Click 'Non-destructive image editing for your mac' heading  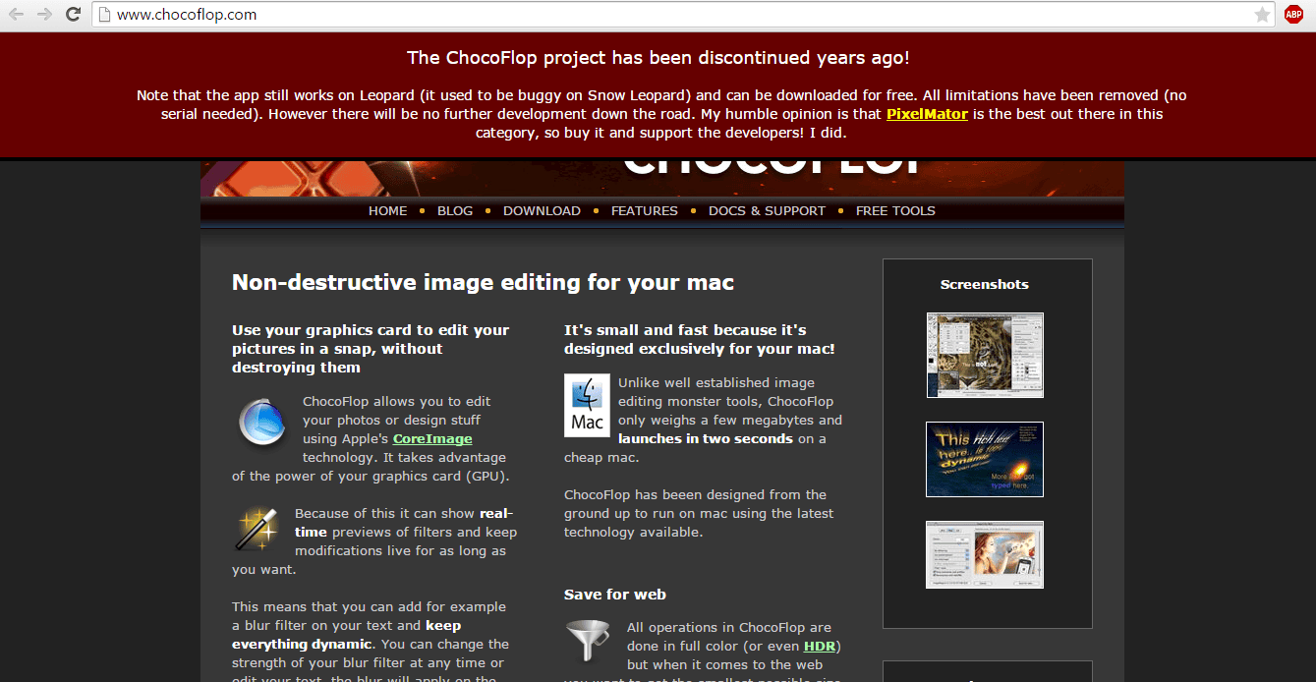tap(483, 282)
